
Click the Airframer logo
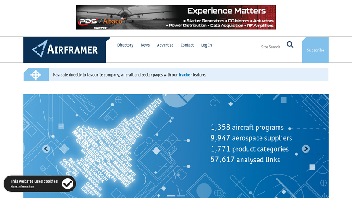tap(65, 50)
